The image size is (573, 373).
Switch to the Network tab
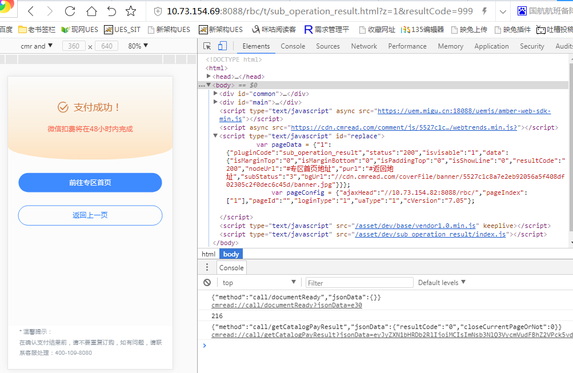click(364, 46)
